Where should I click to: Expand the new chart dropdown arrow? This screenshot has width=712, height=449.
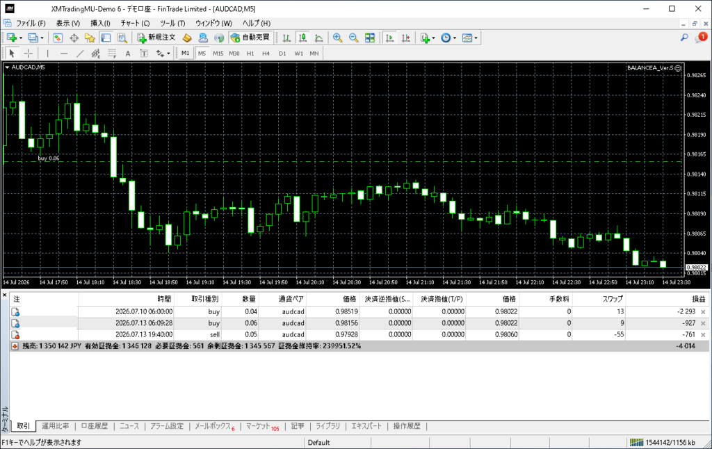[20, 38]
